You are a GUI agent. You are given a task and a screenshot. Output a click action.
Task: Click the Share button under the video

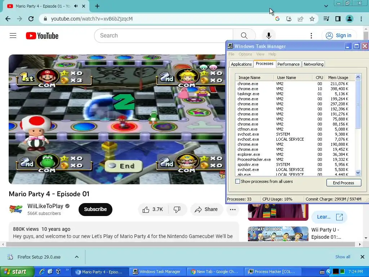(206, 210)
